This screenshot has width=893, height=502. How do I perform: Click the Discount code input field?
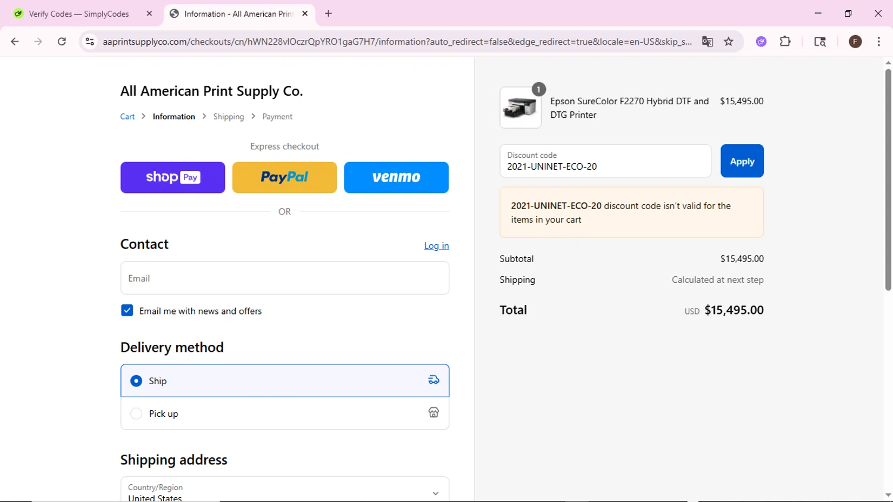(x=605, y=161)
